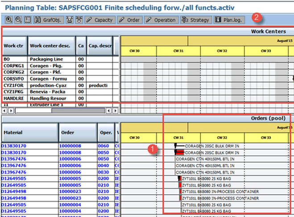Click order number 10000006 link
The width and height of the screenshot is (294, 217).
[71, 159]
